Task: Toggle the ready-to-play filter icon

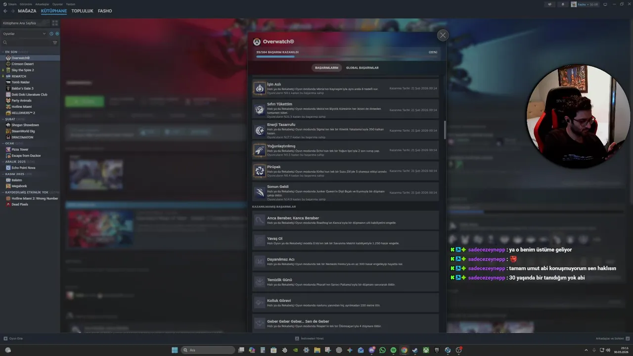Action: (57, 34)
